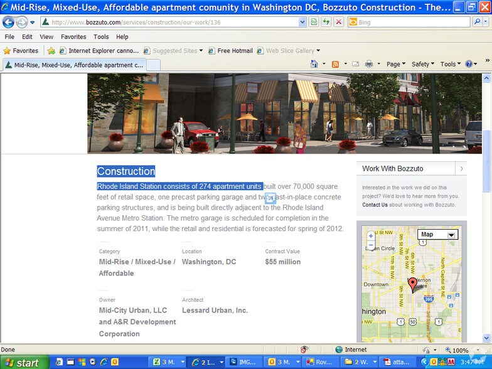Click the accelerator icon near selected text
492x369 pixels.
coord(270,198)
